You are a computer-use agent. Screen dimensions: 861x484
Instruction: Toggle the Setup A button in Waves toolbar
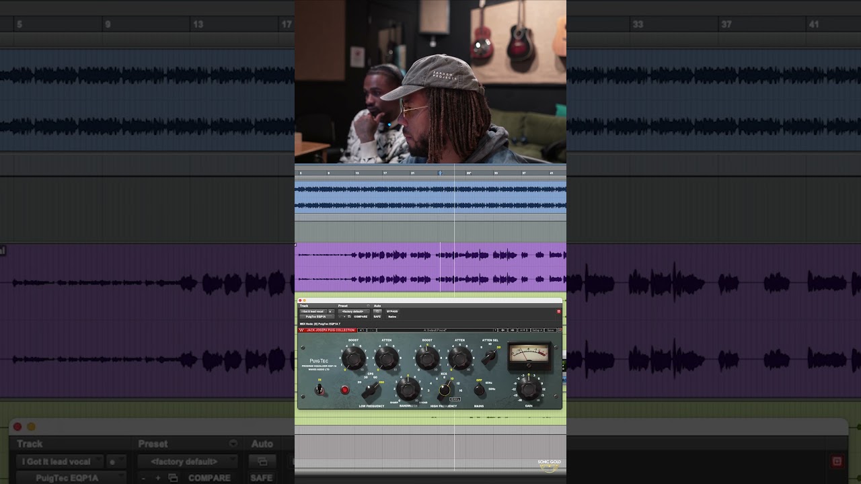(x=537, y=330)
